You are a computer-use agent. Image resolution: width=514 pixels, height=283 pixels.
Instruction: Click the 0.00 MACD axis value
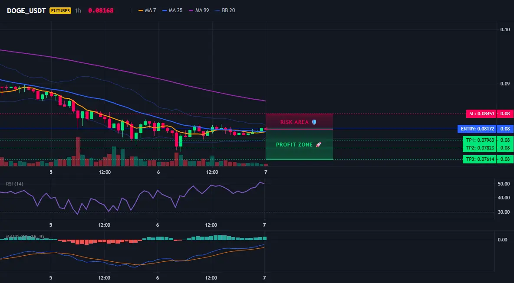[503, 240]
